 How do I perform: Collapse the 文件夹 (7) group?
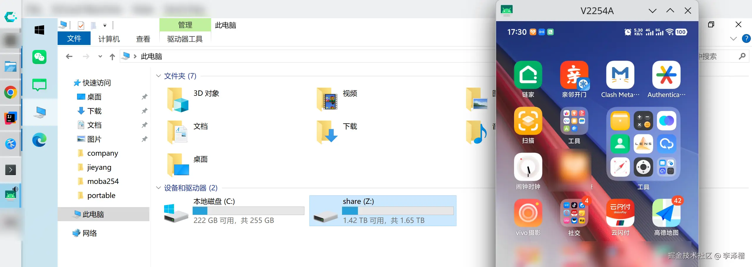[x=159, y=76]
